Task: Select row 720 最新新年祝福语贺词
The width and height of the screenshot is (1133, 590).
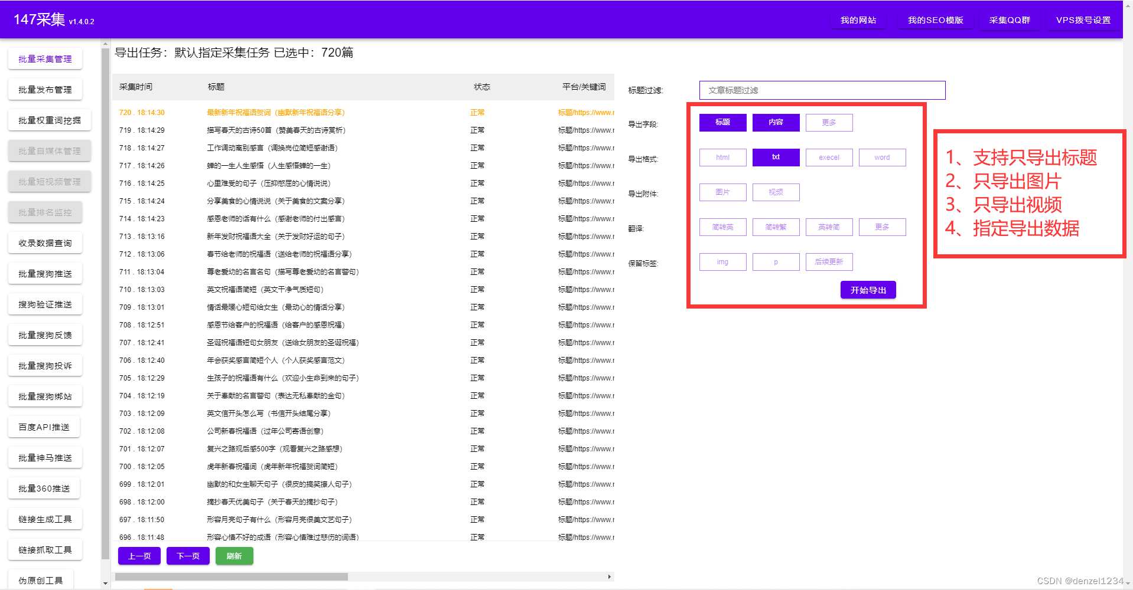Action: (x=363, y=112)
